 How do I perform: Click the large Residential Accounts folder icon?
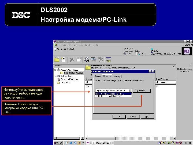[88, 67]
